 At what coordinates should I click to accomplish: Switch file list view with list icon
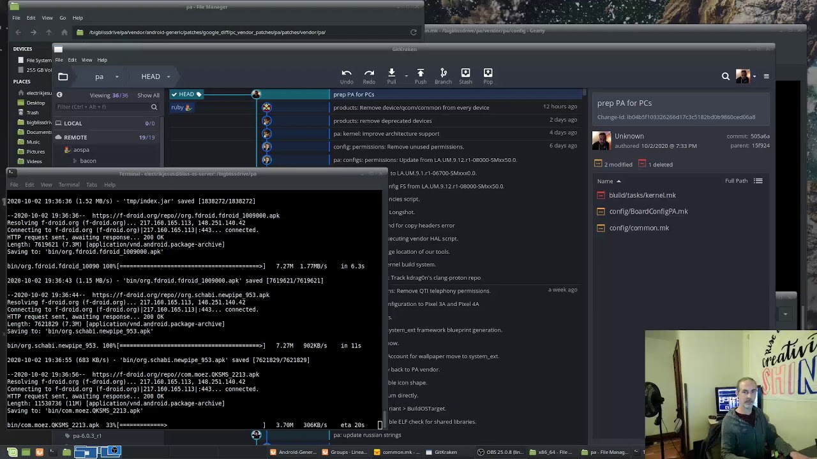pyautogui.click(x=758, y=181)
